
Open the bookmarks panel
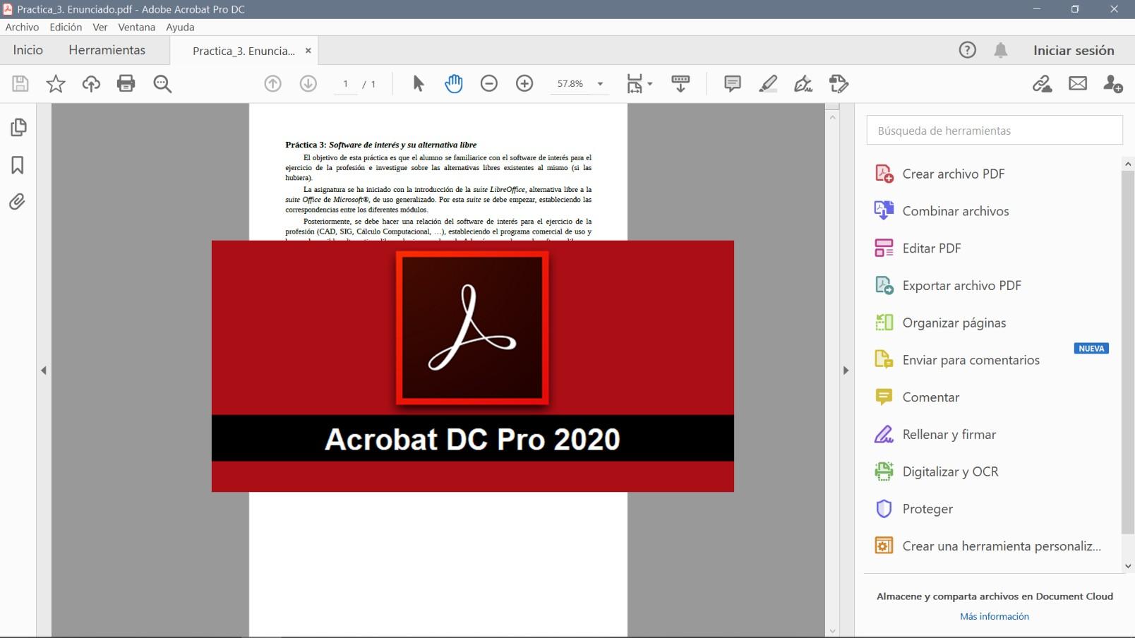(x=18, y=165)
